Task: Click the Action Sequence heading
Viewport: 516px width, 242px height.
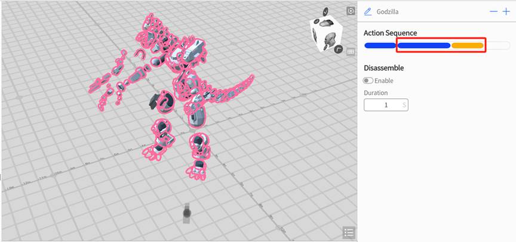Action: [x=391, y=33]
